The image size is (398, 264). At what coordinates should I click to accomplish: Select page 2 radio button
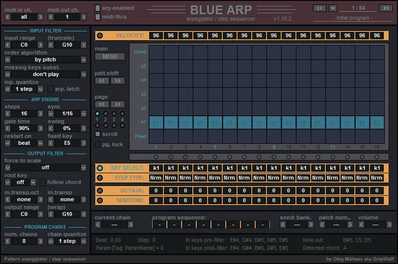point(106,114)
